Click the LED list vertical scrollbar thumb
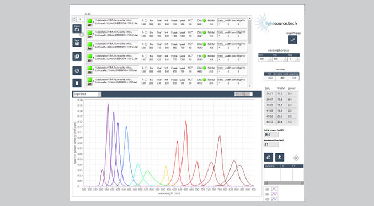Screen dimensions: 374x206 tap(250, 32)
